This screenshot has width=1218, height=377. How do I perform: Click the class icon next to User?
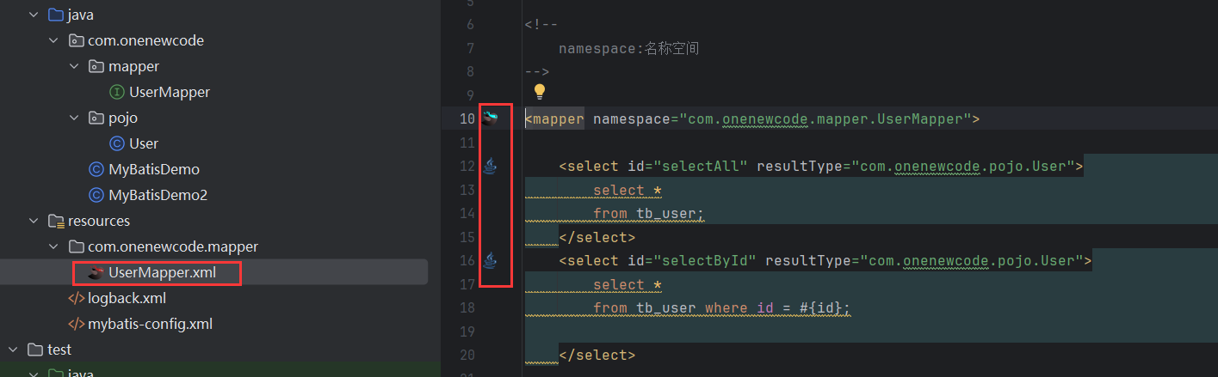point(117,143)
